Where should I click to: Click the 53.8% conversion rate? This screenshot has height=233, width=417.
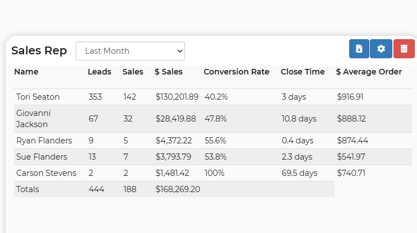click(x=215, y=157)
